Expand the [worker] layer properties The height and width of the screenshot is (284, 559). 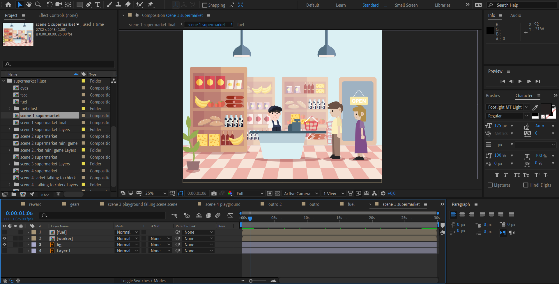click(28, 239)
